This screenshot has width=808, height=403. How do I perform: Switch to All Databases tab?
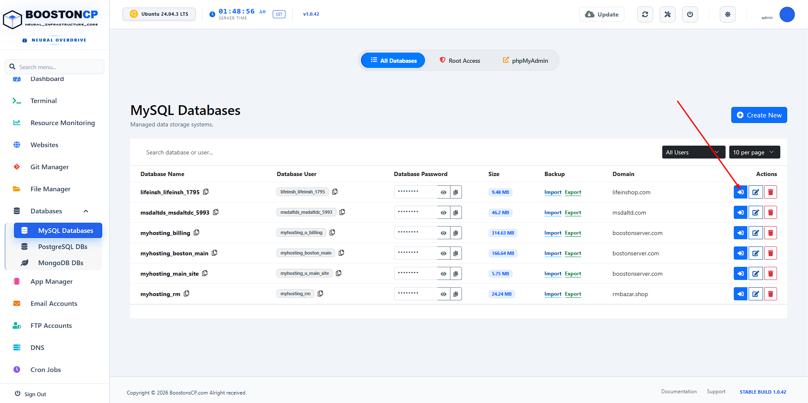[393, 61]
